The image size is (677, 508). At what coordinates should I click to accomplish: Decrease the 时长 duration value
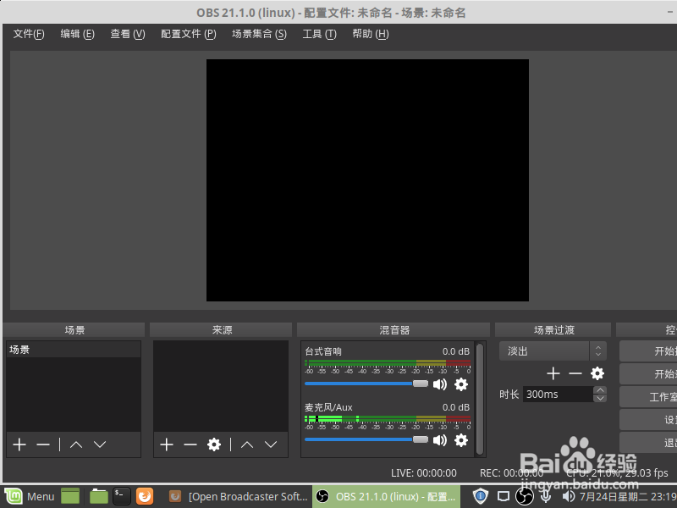pos(600,398)
